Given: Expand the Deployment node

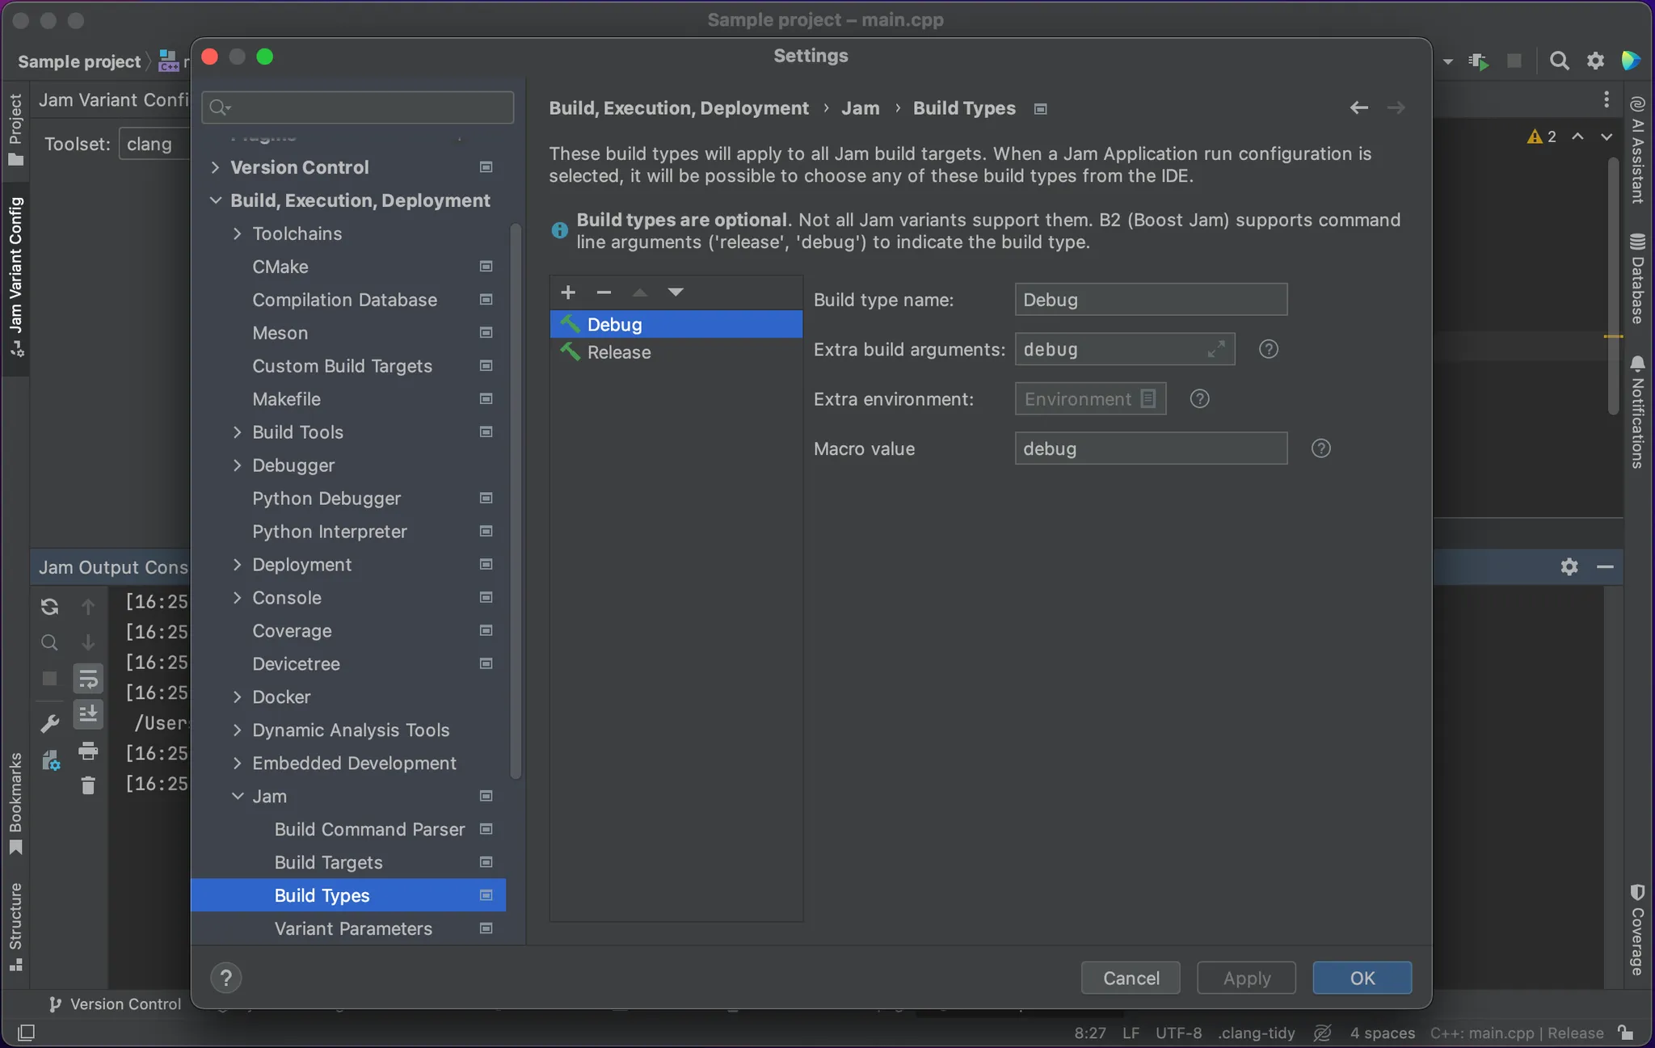Looking at the screenshot, I should coord(237,565).
